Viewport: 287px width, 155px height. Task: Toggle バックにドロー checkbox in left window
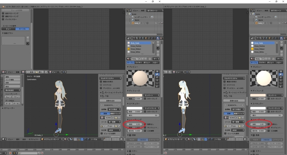[x=3, y=19]
